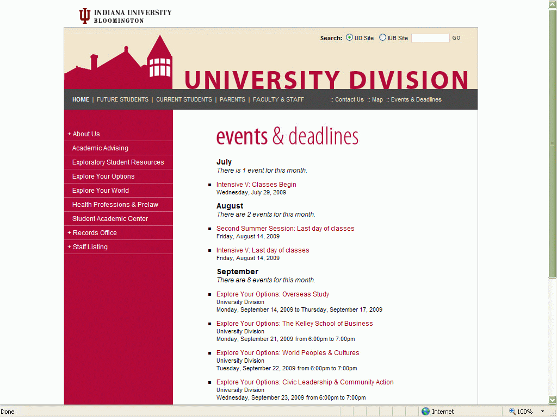Click the University Division banner title
557x417 pixels.
(326, 80)
